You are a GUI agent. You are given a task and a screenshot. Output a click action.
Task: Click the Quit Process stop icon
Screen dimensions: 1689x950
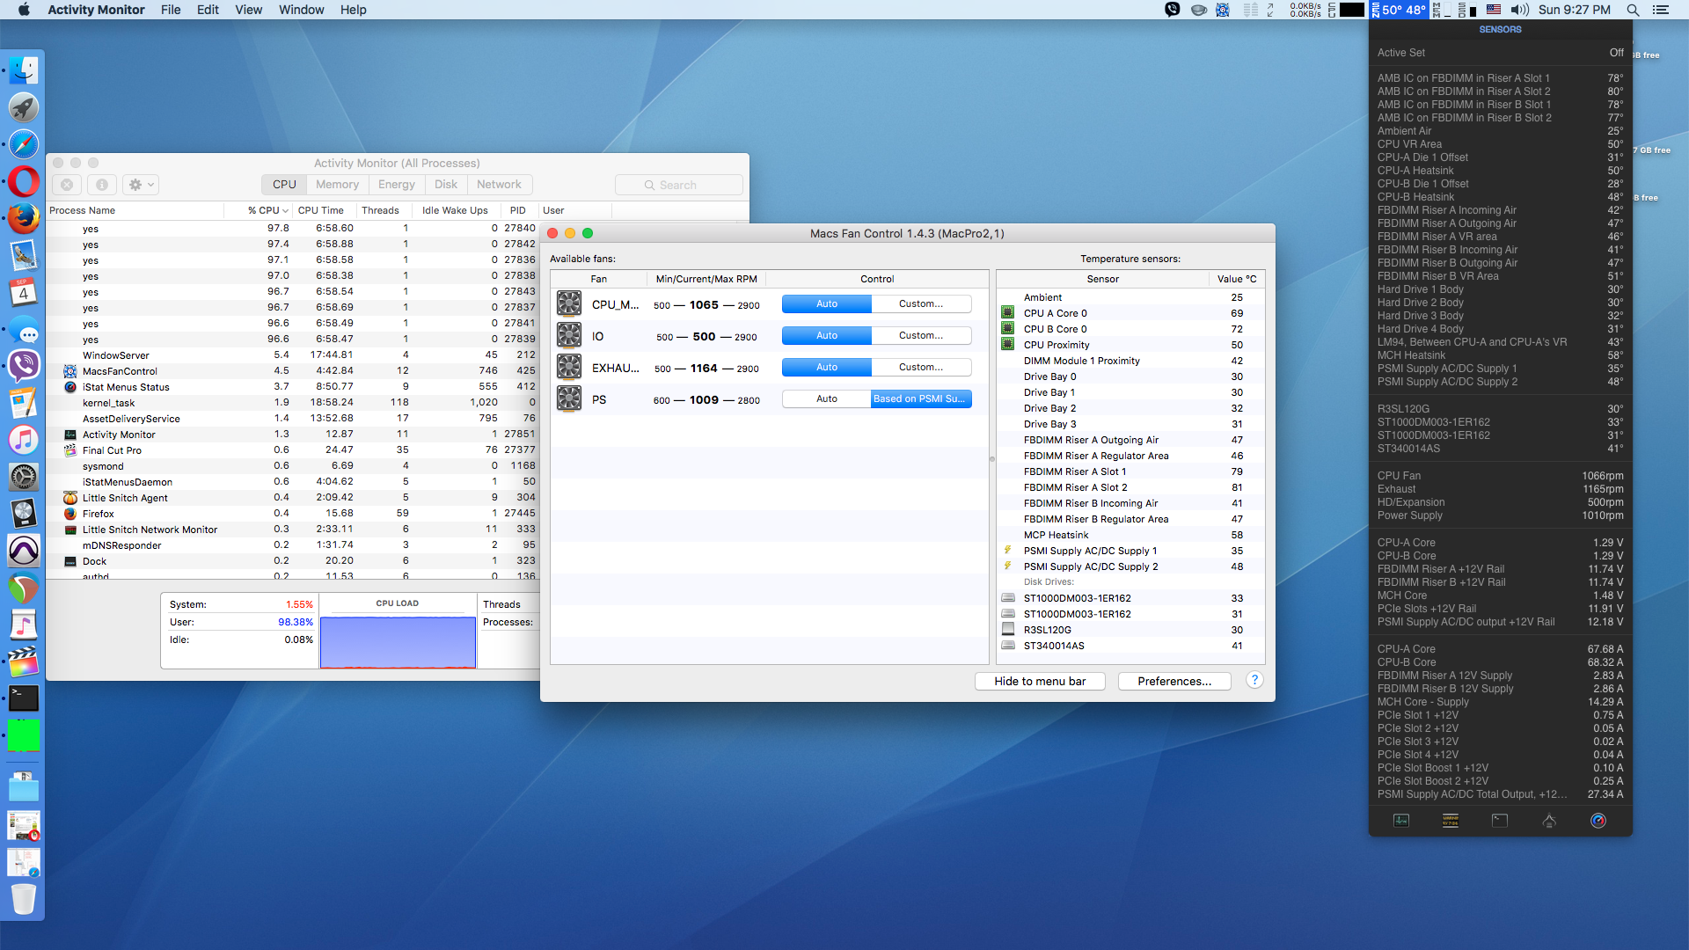click(x=67, y=185)
